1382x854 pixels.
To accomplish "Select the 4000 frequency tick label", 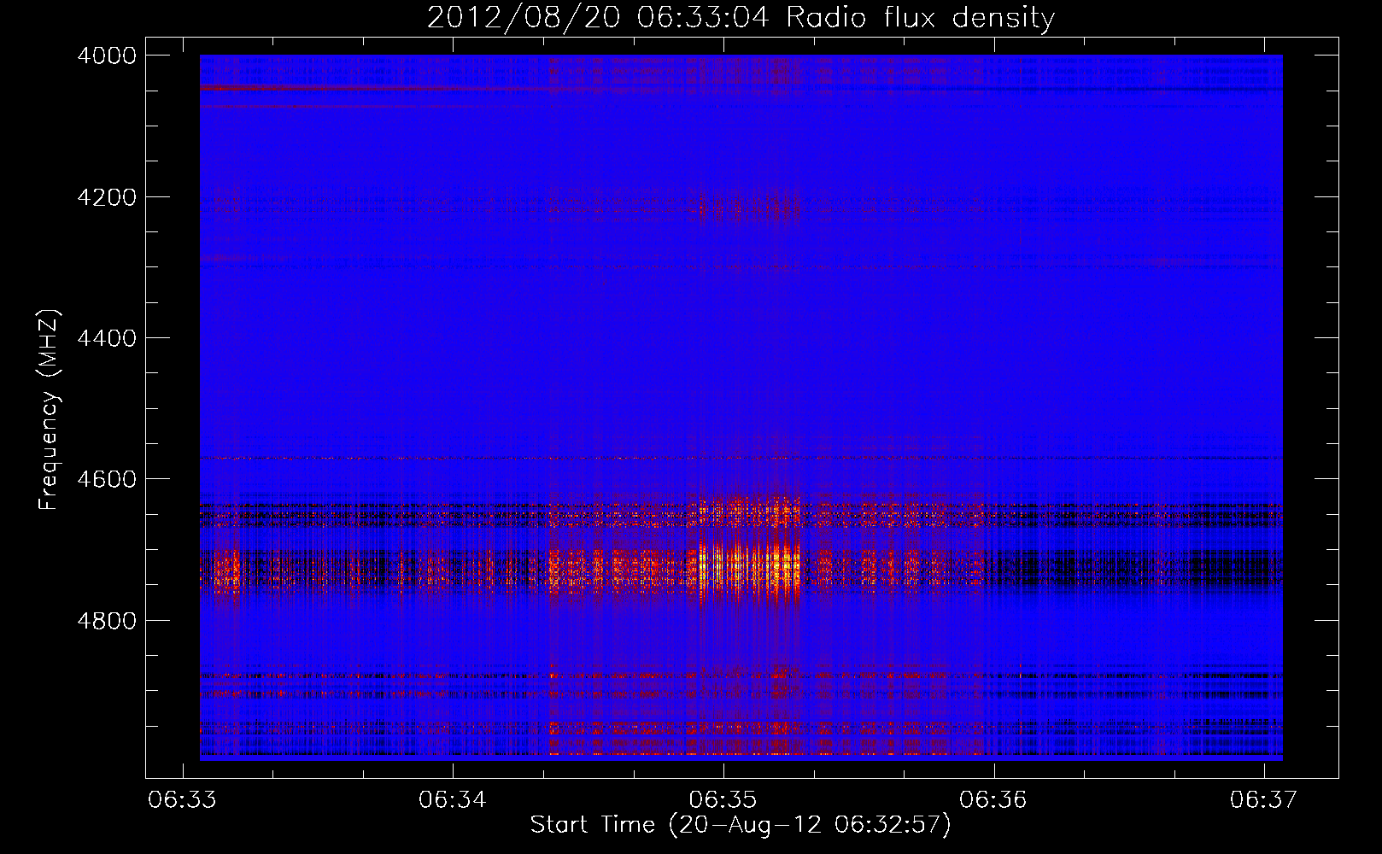I will [107, 56].
